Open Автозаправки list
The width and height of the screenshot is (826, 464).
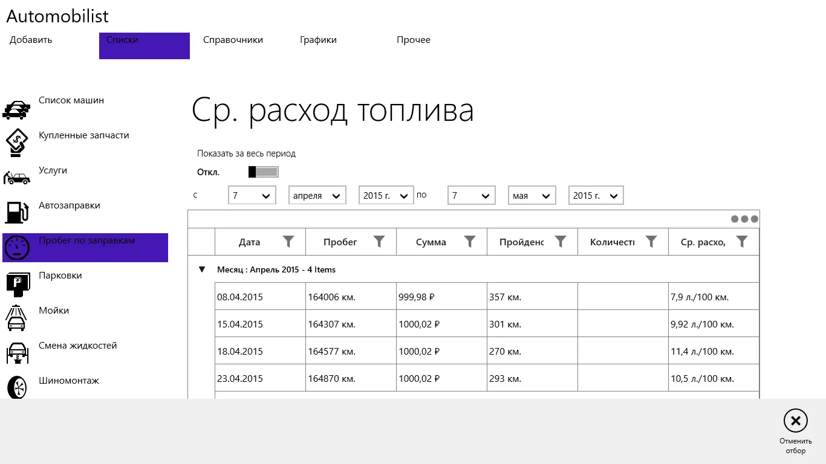(x=70, y=205)
